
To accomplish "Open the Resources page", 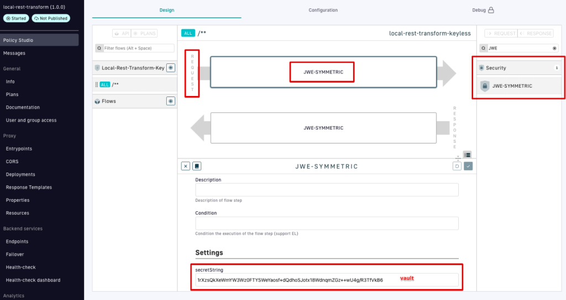I will [x=17, y=213].
